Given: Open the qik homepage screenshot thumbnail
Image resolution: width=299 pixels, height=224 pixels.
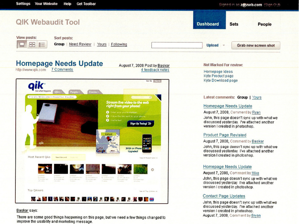Looking at the screenshot, I should coord(92,141).
